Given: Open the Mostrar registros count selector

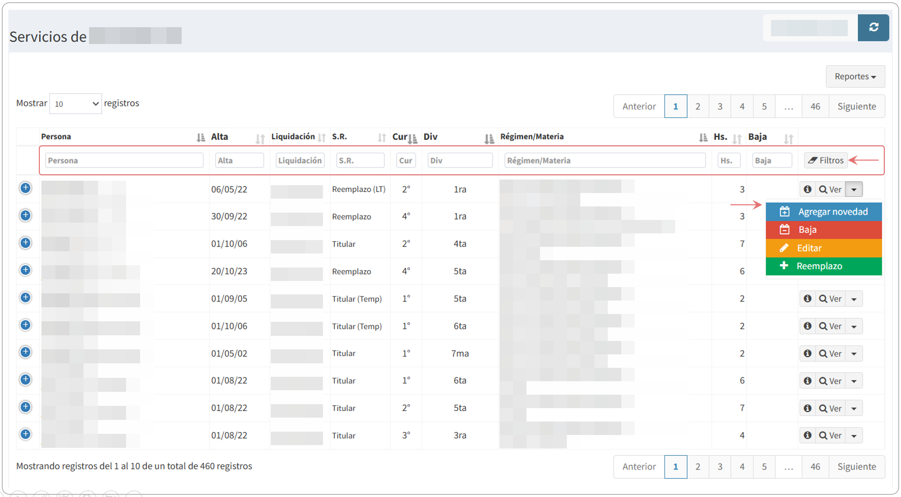Looking at the screenshot, I should [75, 104].
